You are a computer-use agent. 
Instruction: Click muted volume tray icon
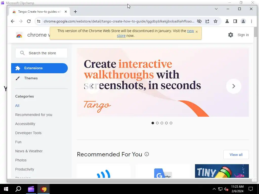pyautogui.click(x=226, y=189)
